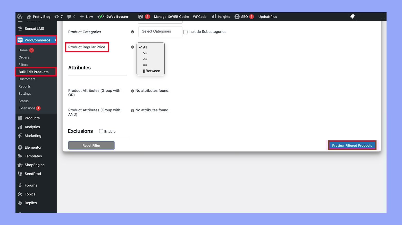Go to the Orders menu item

[24, 57]
